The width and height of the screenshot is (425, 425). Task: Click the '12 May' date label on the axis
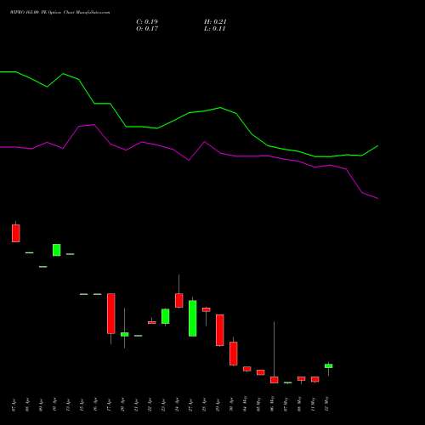(328, 404)
